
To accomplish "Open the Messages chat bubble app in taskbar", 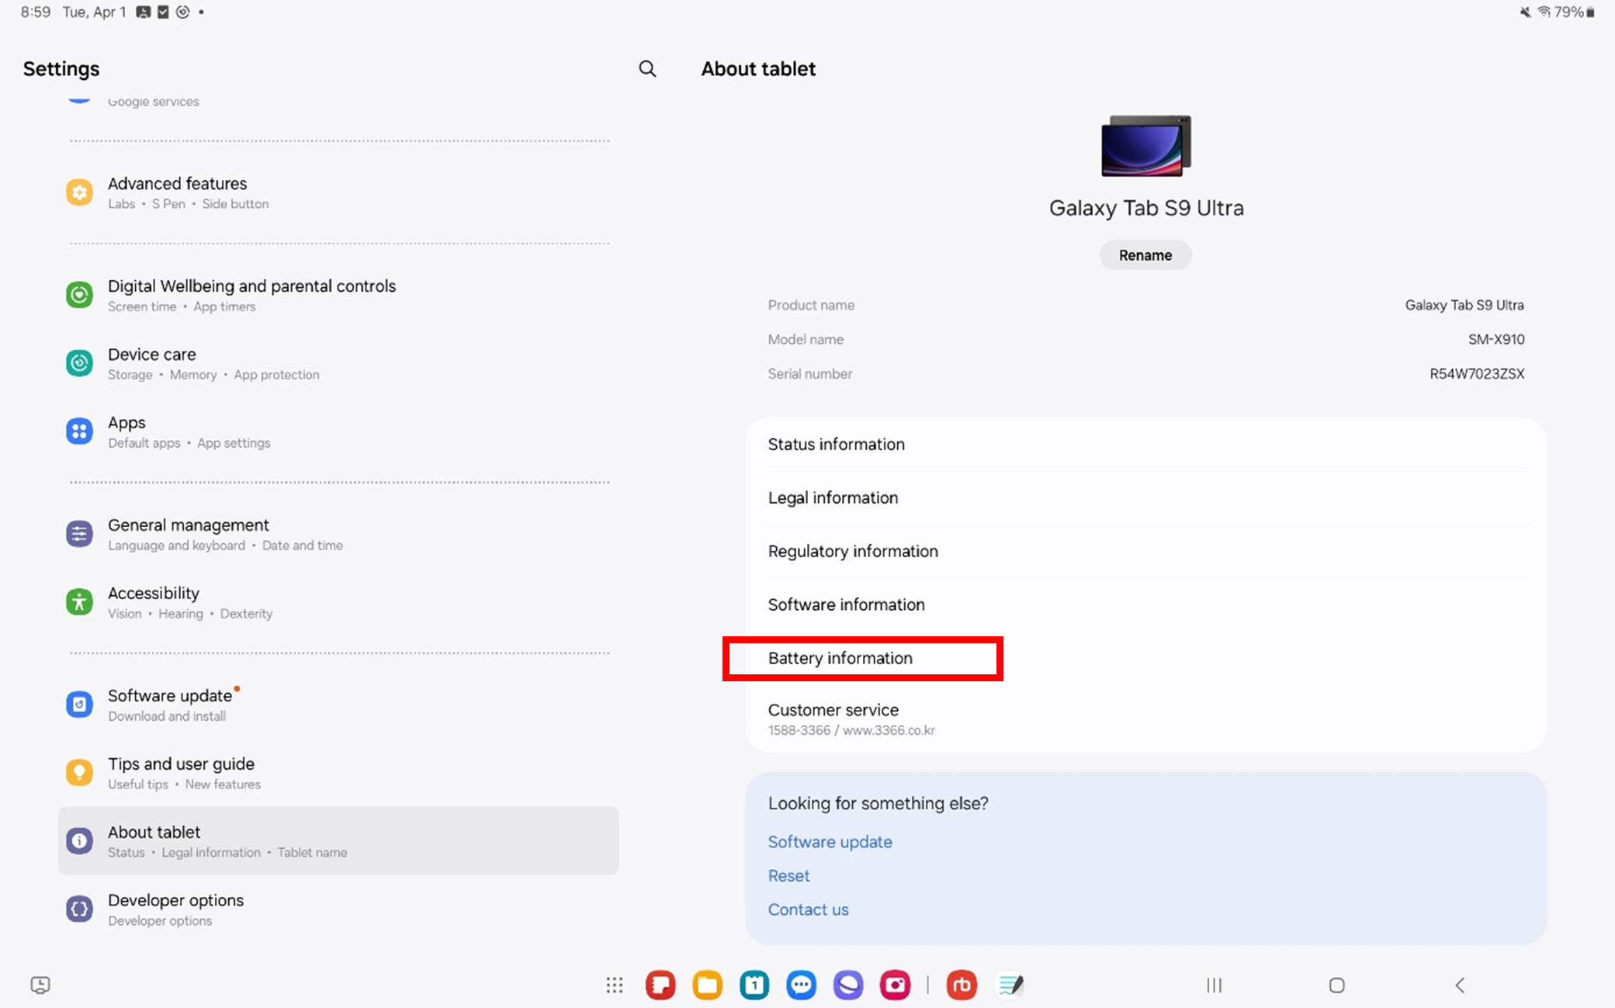I will click(801, 985).
